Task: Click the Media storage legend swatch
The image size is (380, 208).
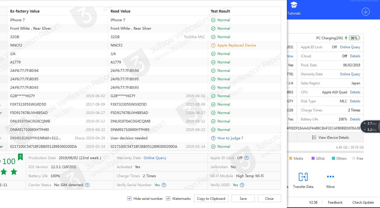Action: point(291,159)
